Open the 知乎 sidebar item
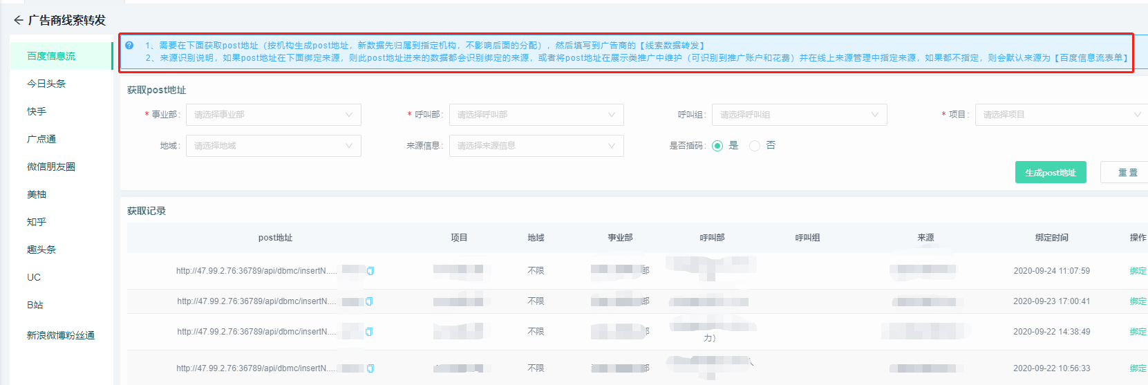Image resolution: width=1148 pixels, height=385 pixels. (x=37, y=222)
